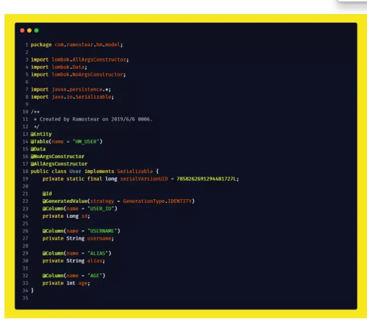This screenshot has height=321, width=367.
Task: Click 'private String alias' field
Action: coord(74,261)
